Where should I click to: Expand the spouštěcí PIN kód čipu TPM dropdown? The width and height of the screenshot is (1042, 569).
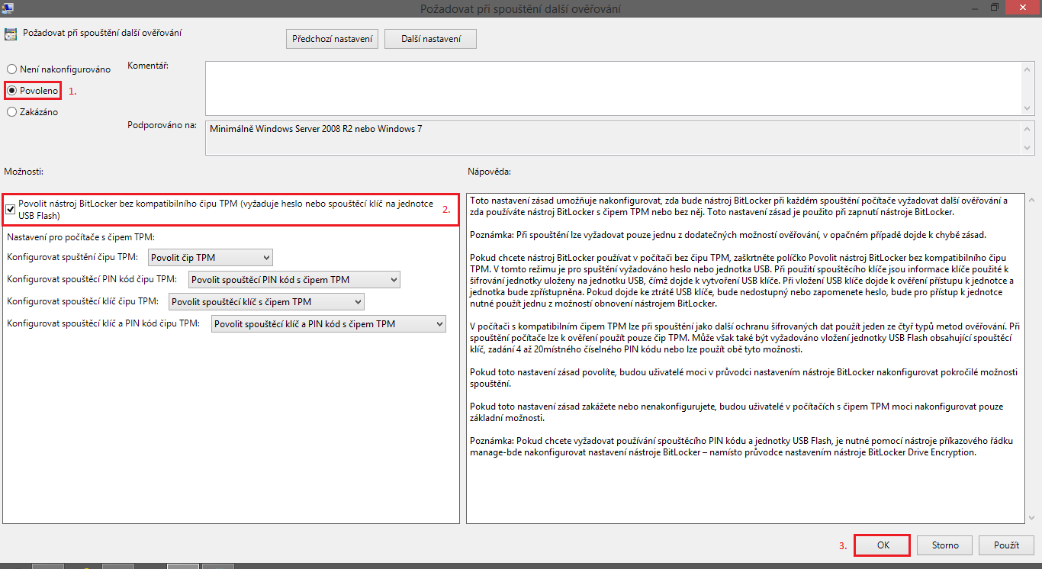(x=391, y=279)
